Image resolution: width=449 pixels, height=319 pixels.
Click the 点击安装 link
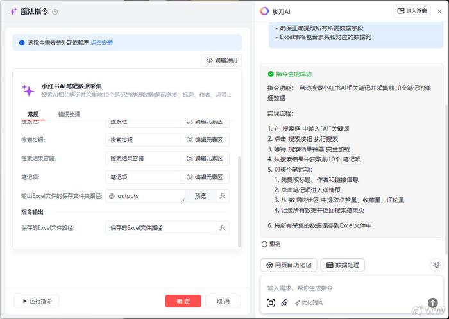tap(101, 42)
